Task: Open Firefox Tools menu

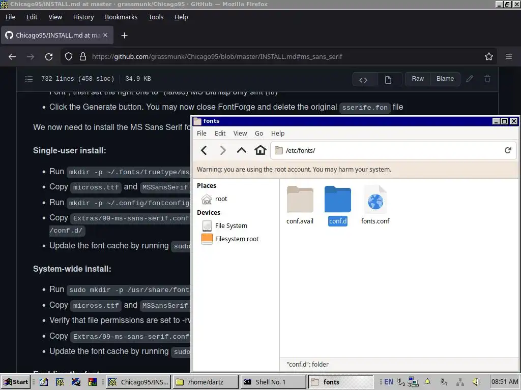Action: 156,17
